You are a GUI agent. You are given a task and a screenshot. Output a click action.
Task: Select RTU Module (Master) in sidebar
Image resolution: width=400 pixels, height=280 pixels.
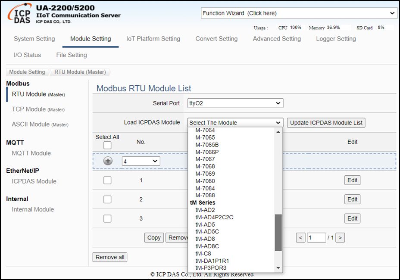pos(38,94)
